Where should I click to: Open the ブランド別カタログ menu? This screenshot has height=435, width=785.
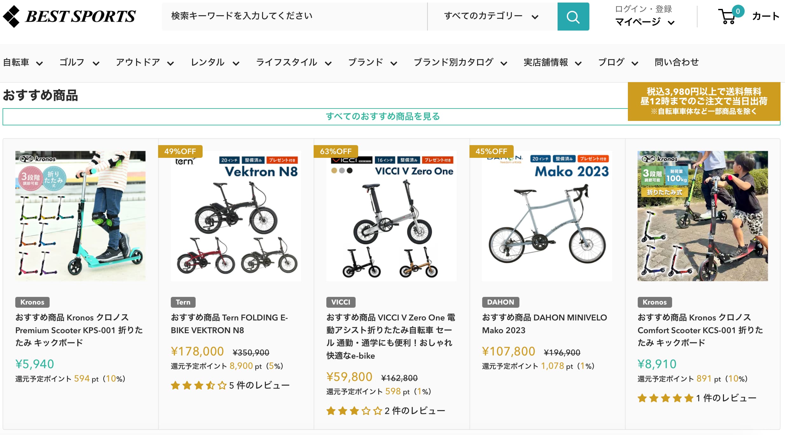(460, 62)
